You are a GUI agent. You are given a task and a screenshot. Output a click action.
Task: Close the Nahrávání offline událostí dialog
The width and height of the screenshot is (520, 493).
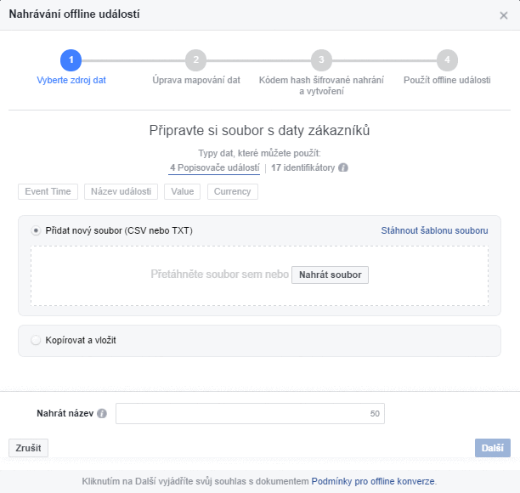504,14
